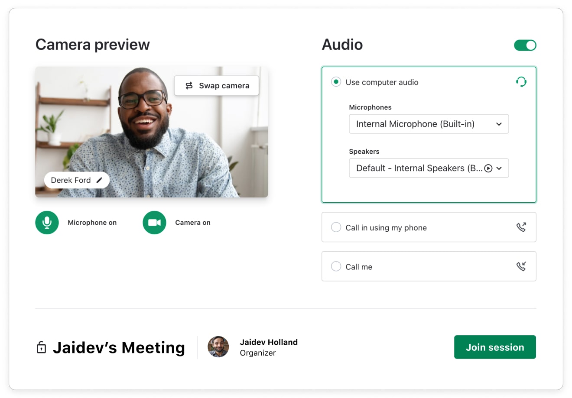This screenshot has width=572, height=398.
Task: Open the Microphones dropdown
Action: point(428,124)
